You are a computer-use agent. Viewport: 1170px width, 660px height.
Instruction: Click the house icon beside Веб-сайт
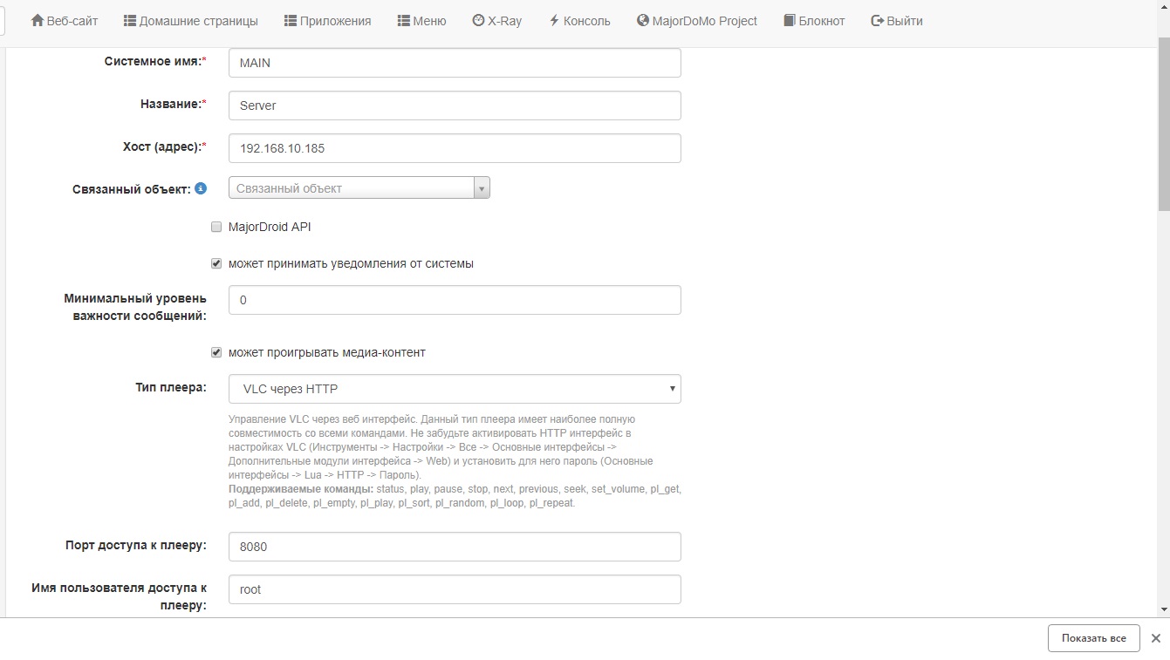pos(38,21)
